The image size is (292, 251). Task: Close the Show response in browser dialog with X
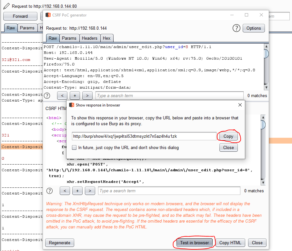click(x=240, y=105)
